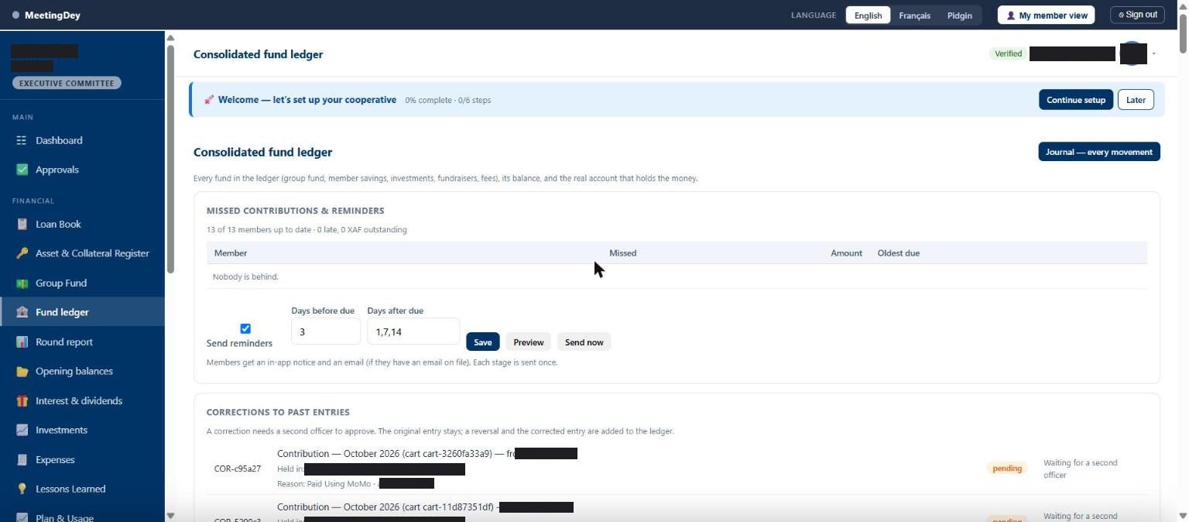Go to Approvals in sidebar
This screenshot has width=1189, height=522.
point(82,170)
